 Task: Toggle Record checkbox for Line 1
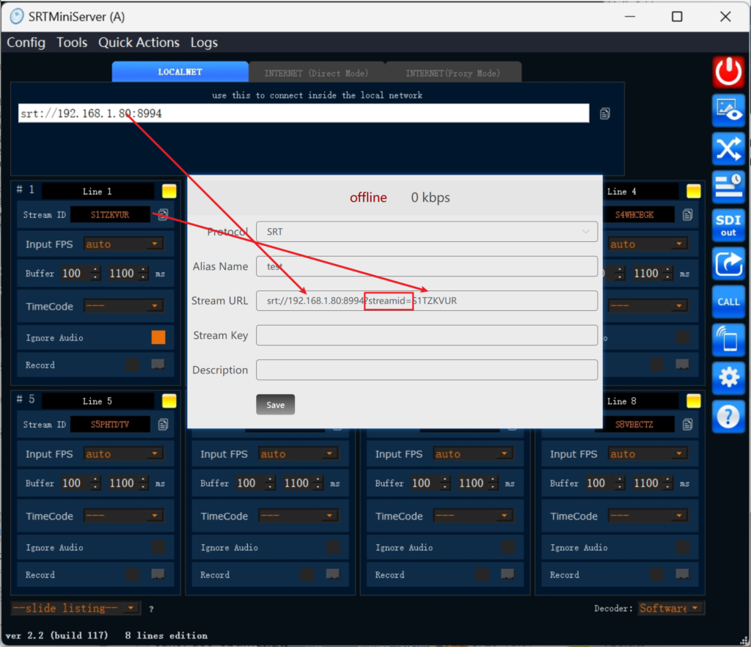pyautogui.click(x=132, y=365)
